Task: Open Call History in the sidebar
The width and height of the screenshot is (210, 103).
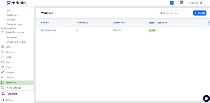Action: [x=13, y=15]
